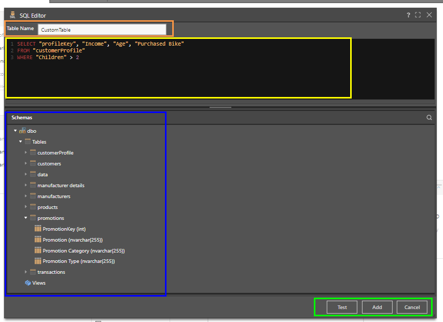Expand the manufacturer details table

[26, 186]
